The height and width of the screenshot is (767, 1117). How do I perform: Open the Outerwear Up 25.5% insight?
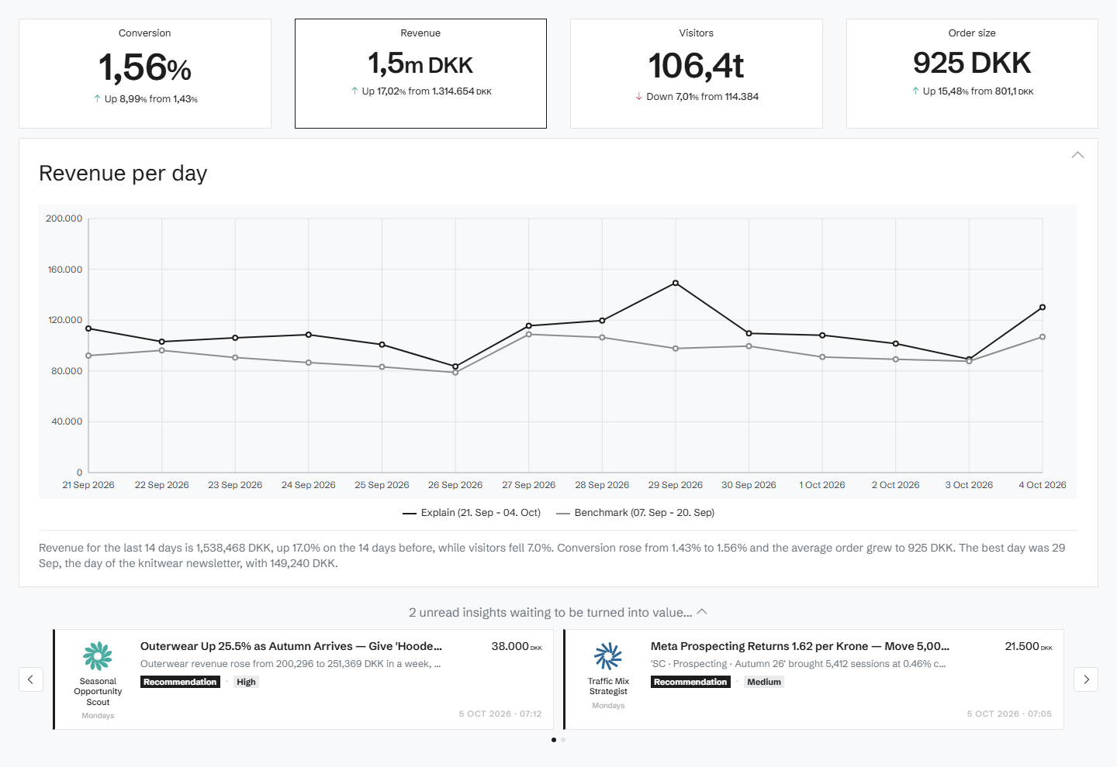(x=303, y=679)
